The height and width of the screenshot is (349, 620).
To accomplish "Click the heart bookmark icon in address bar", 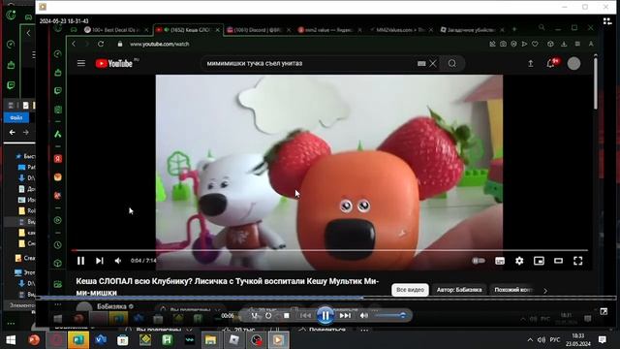I will [535, 44].
